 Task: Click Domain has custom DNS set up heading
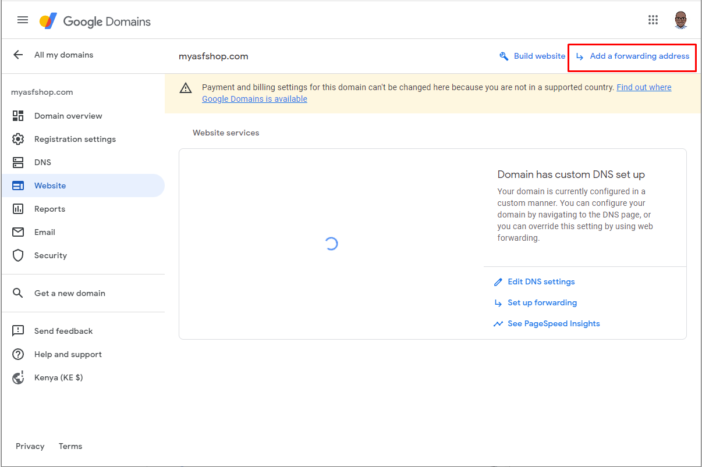(571, 174)
